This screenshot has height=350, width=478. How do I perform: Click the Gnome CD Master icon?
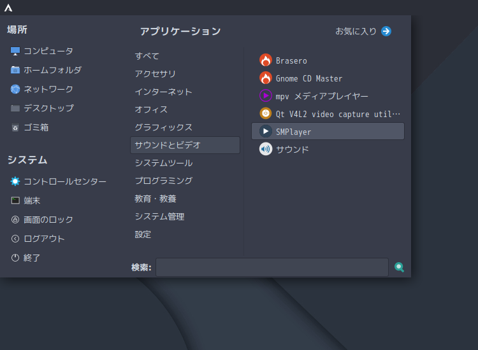tap(266, 78)
